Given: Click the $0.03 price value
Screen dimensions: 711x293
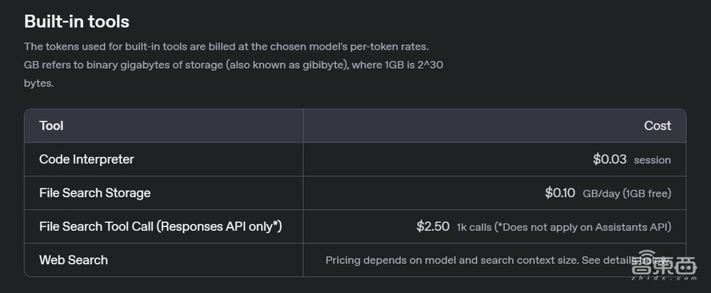Looking at the screenshot, I should pos(609,160).
